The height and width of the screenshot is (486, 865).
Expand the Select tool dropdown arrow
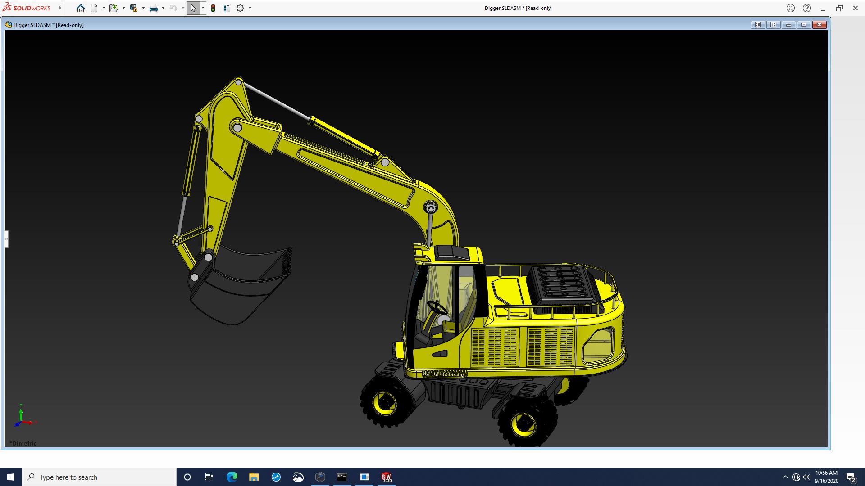point(203,8)
